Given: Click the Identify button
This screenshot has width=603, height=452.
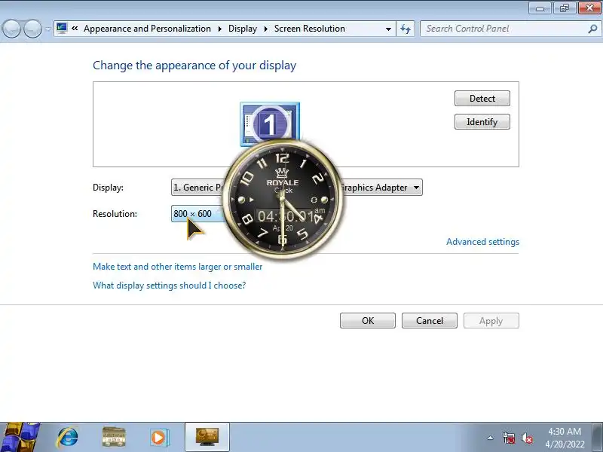Looking at the screenshot, I should point(482,122).
